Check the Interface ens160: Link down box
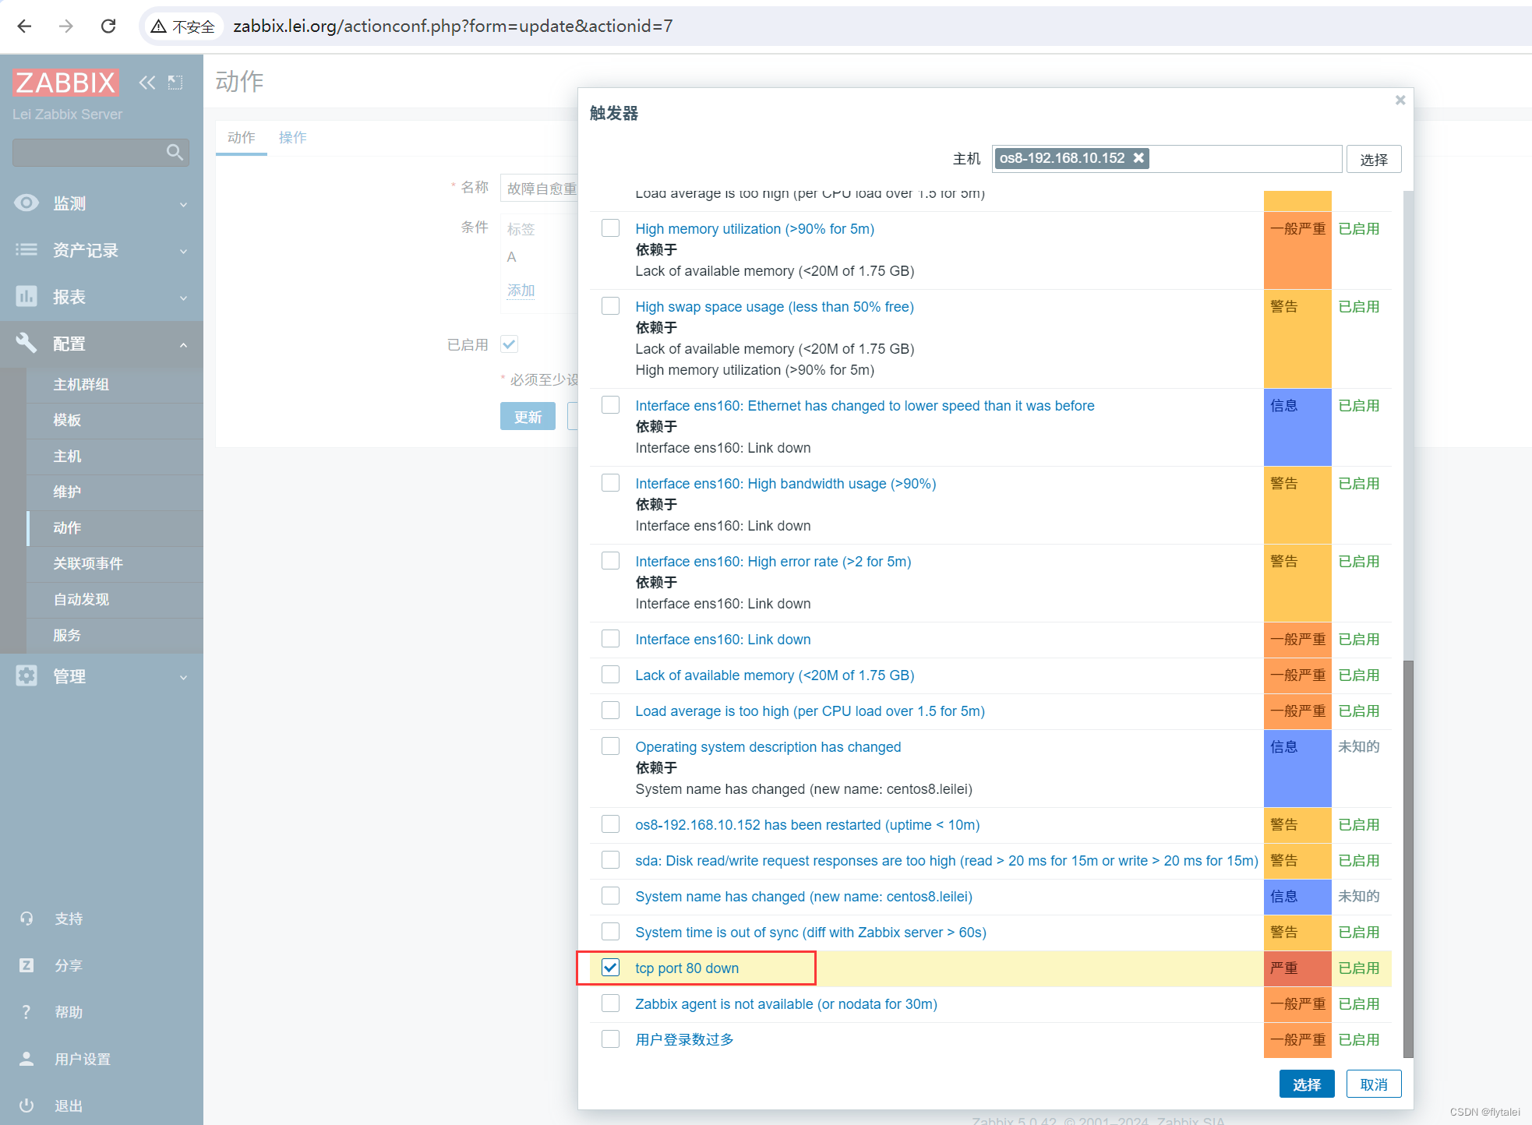Screen dimensions: 1532x1125 pyautogui.click(x=611, y=639)
